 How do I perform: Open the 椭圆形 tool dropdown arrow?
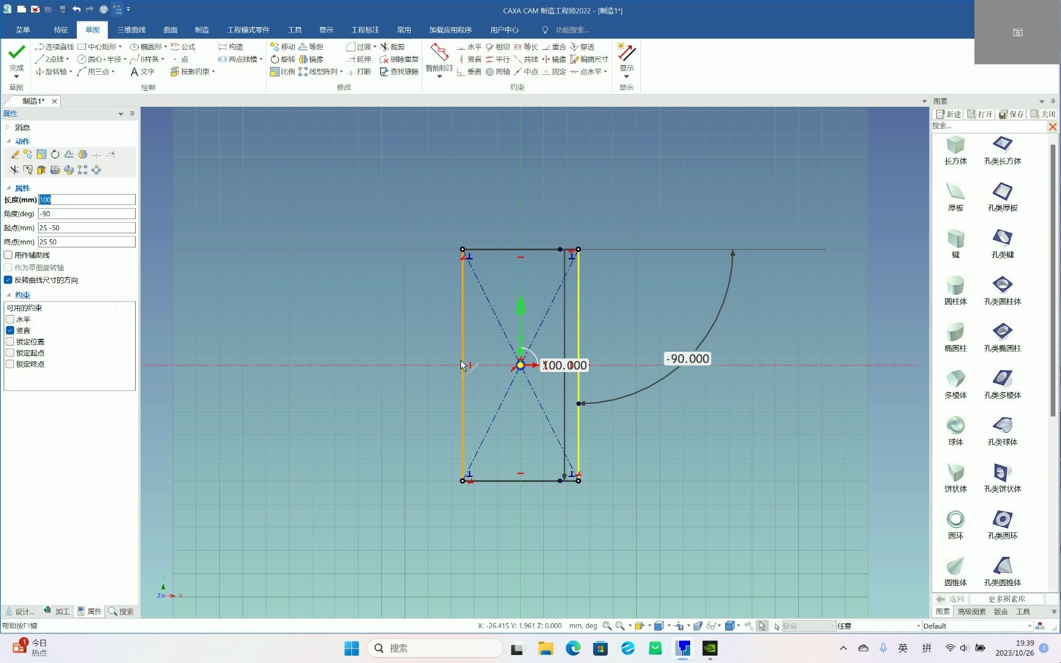pyautogui.click(x=166, y=47)
